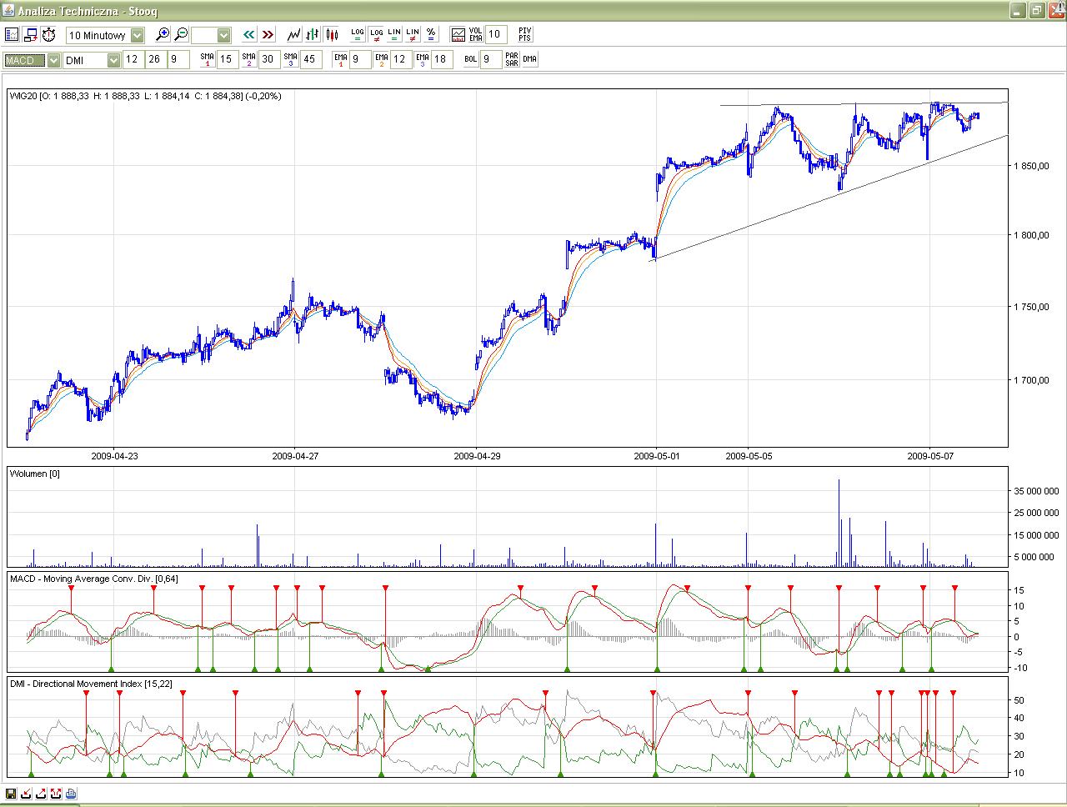The image size is (1067, 807).
Task: Click the 'Analiza Techniczna - Stooq' window title
Action: [x=88, y=11]
